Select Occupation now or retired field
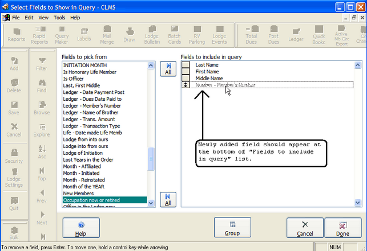The width and height of the screenshot is (367, 251). 104,200
